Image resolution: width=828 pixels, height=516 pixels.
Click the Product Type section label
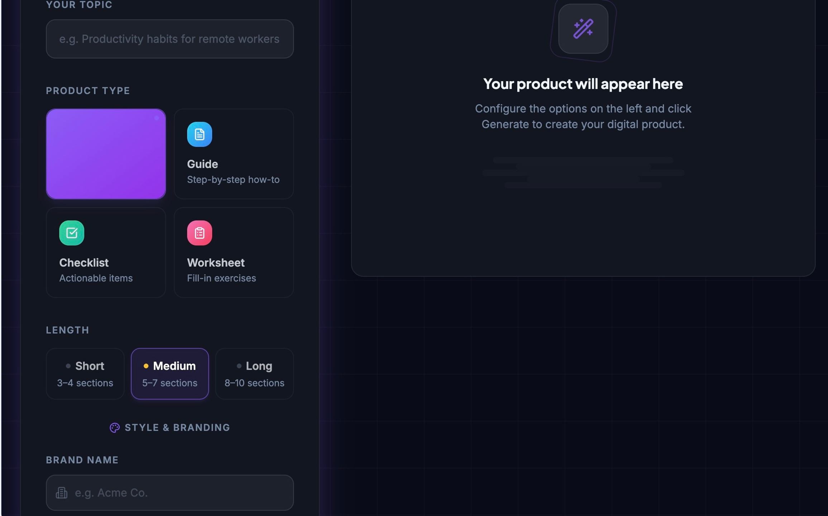88,91
